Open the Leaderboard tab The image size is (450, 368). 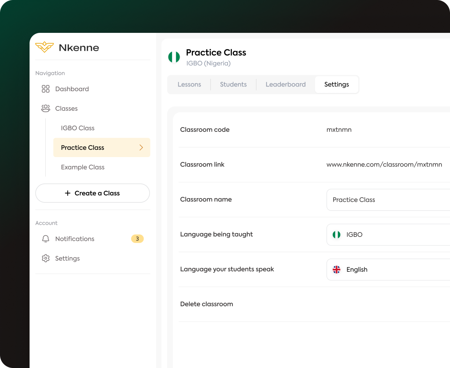(285, 84)
